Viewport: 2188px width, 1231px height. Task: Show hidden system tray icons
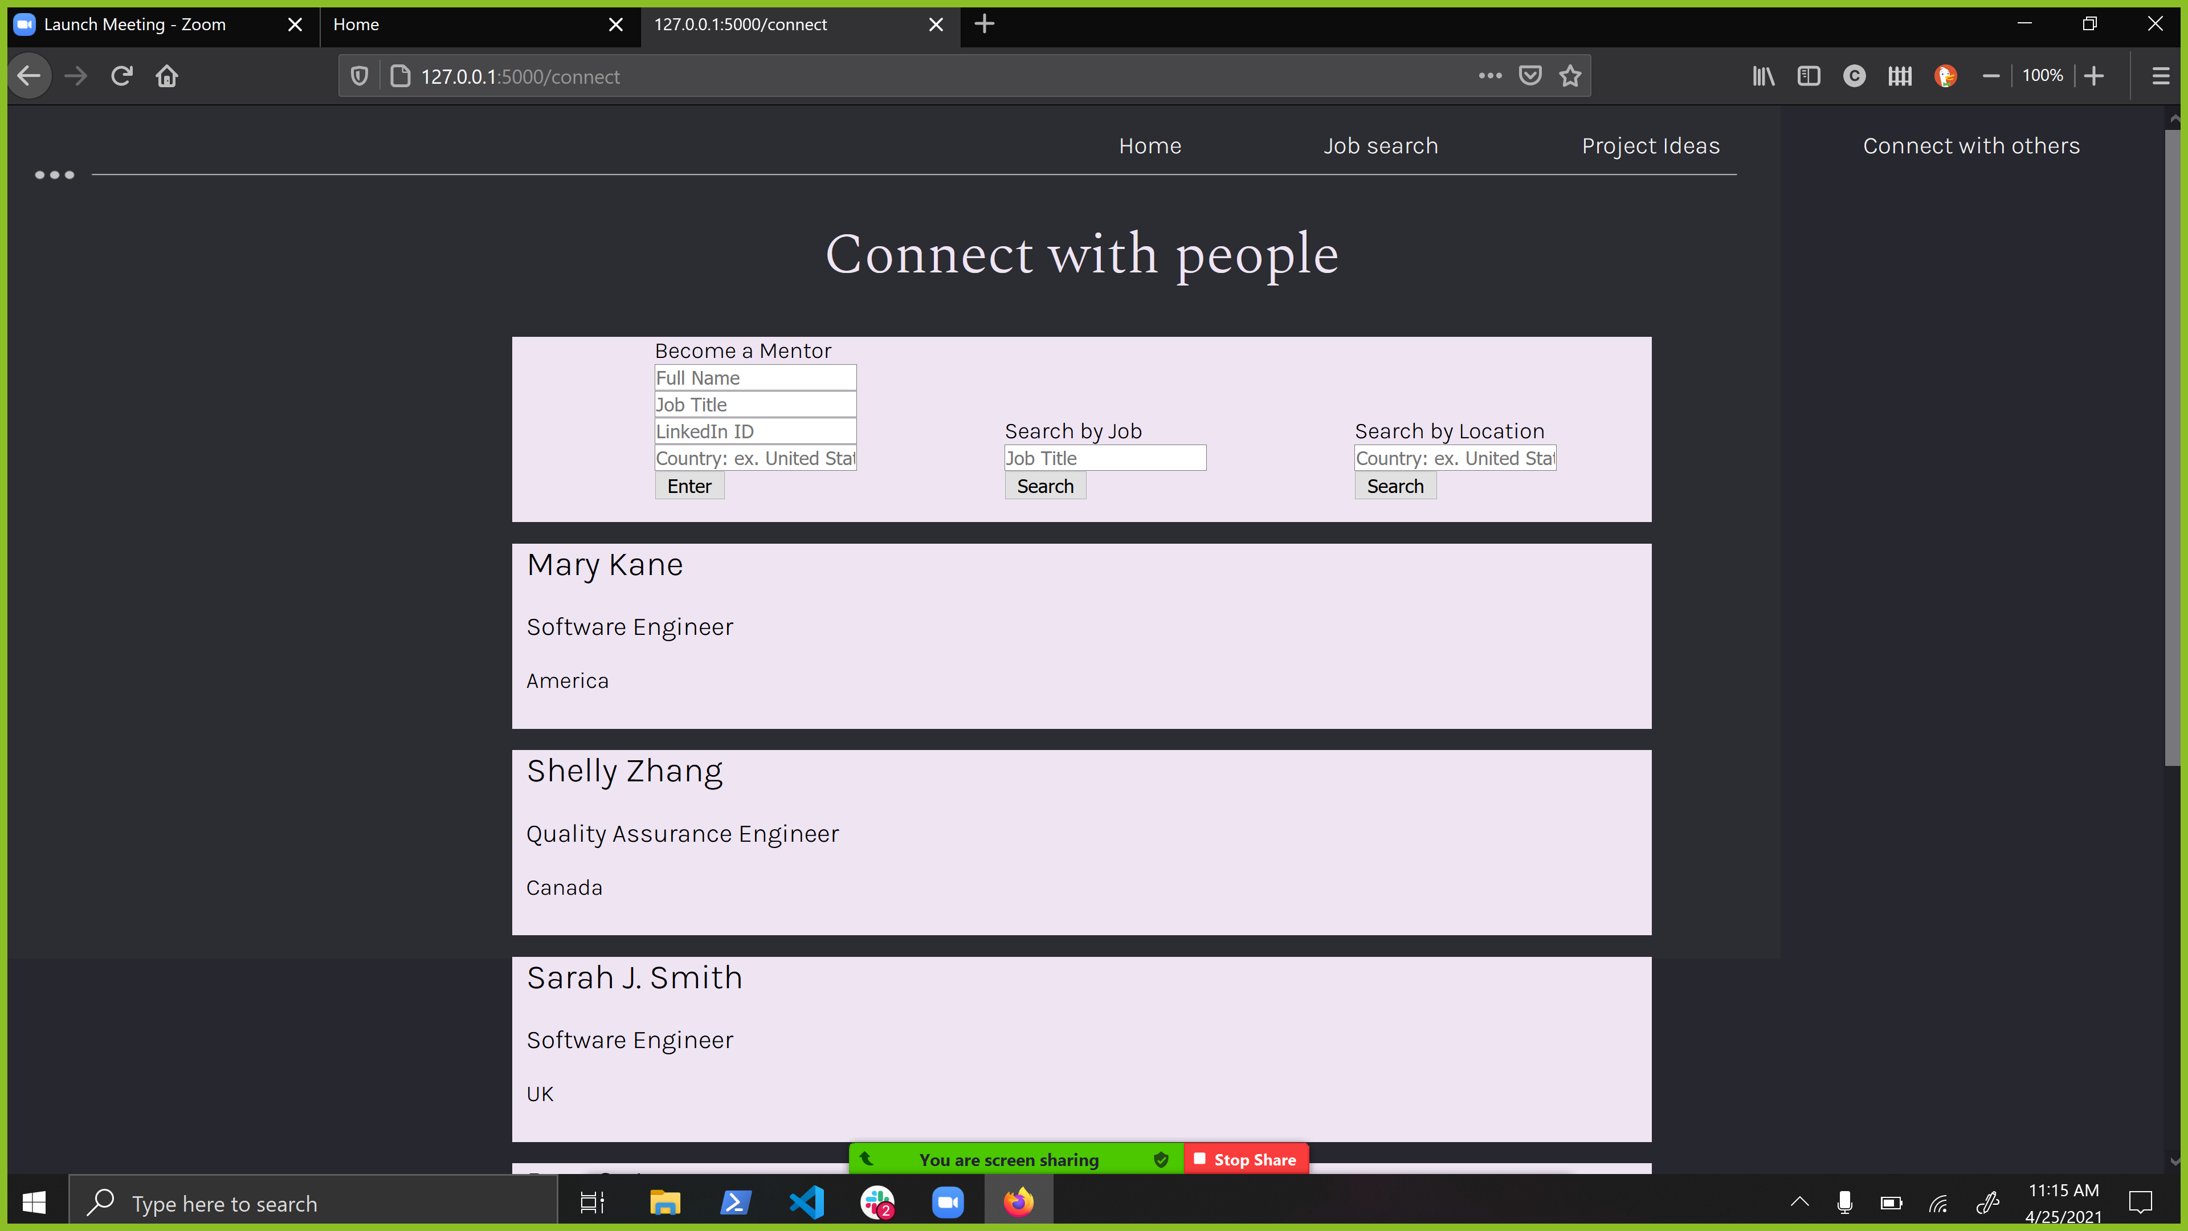tap(1799, 1202)
